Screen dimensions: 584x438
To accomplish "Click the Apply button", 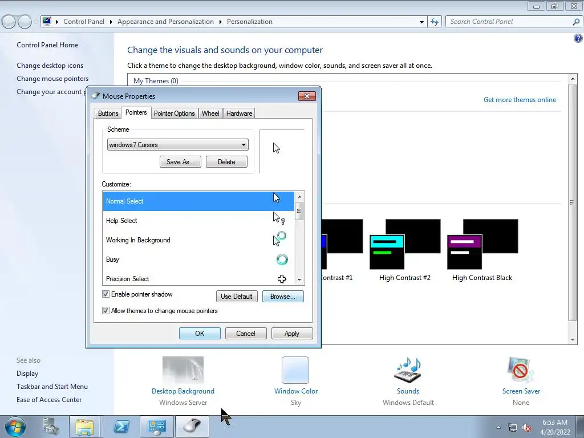I will click(292, 333).
